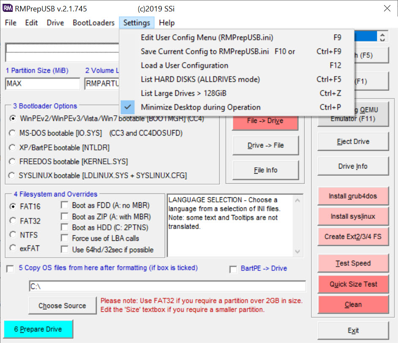The image size is (398, 343).
Task: Click the '1 Partition Size (MiB)' label
Action: click(x=37, y=71)
